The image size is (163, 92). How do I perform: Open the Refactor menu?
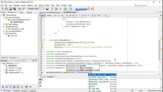[30, 5]
